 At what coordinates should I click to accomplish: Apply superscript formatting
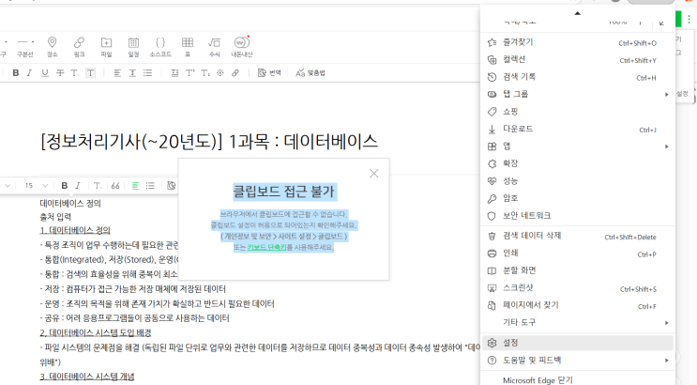click(x=189, y=73)
